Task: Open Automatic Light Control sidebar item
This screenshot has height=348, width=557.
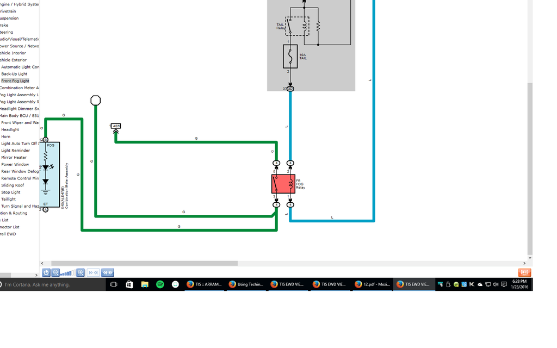Action: (20, 67)
